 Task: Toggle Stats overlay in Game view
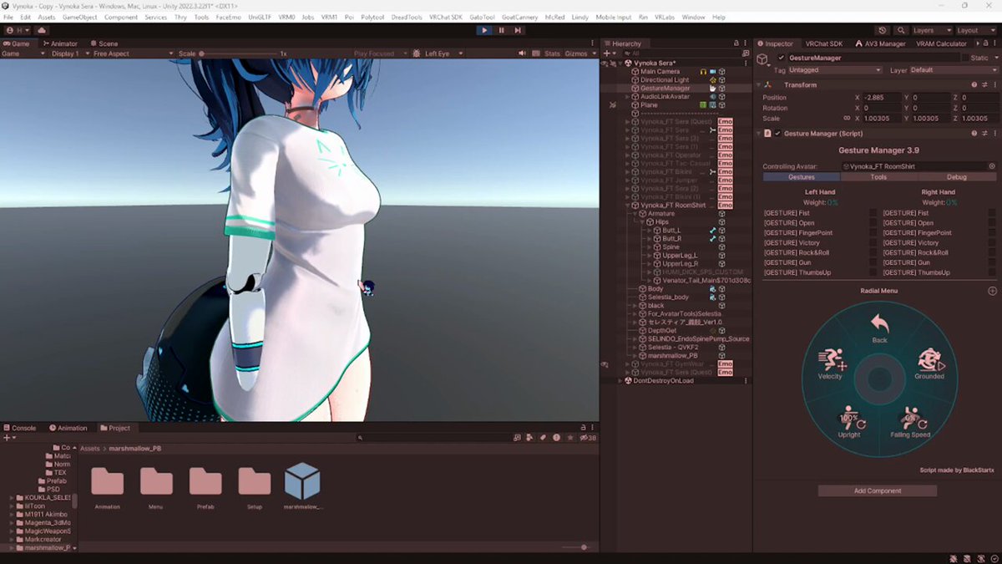pyautogui.click(x=553, y=53)
